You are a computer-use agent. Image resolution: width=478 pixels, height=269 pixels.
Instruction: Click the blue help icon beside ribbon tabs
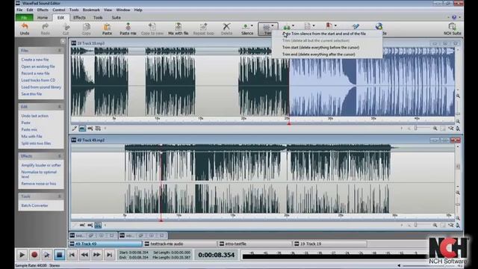point(454,17)
